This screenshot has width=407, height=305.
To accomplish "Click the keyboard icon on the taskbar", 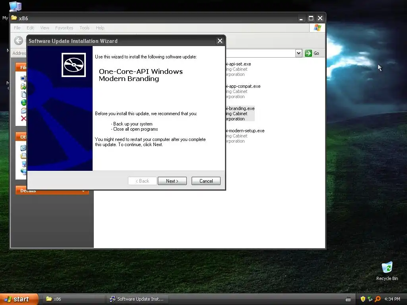I will pos(348,299).
